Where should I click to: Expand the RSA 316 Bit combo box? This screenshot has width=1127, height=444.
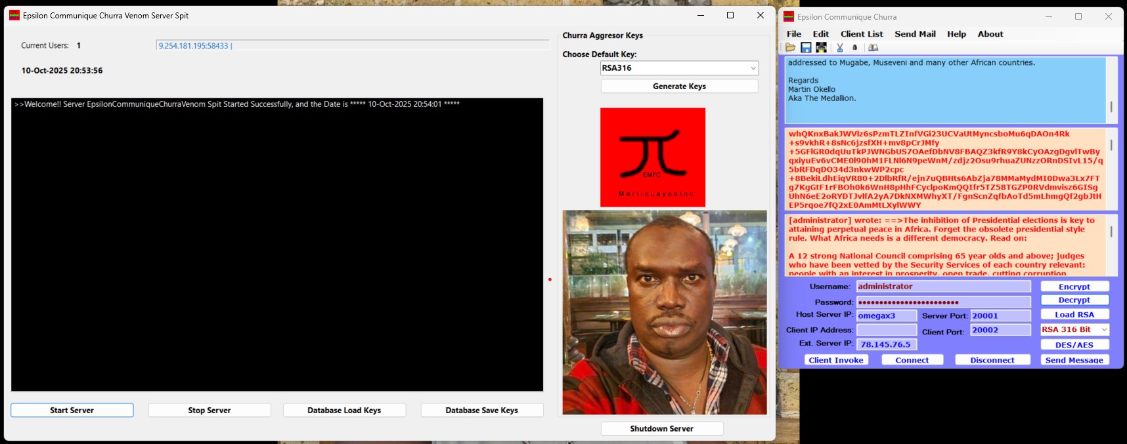coord(1104,330)
